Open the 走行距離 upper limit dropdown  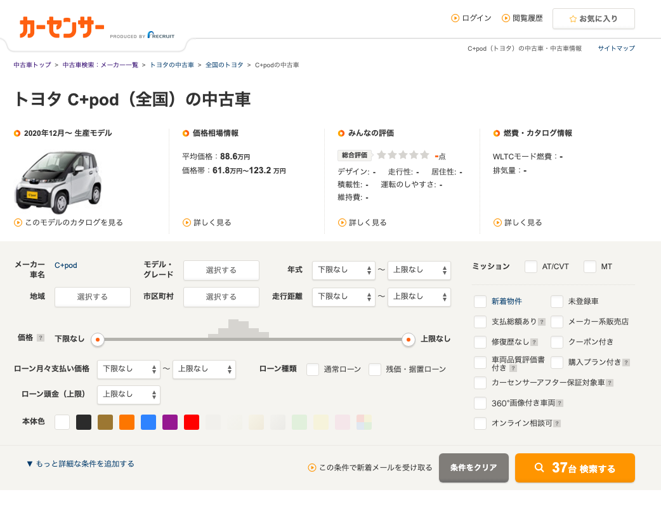tap(419, 296)
